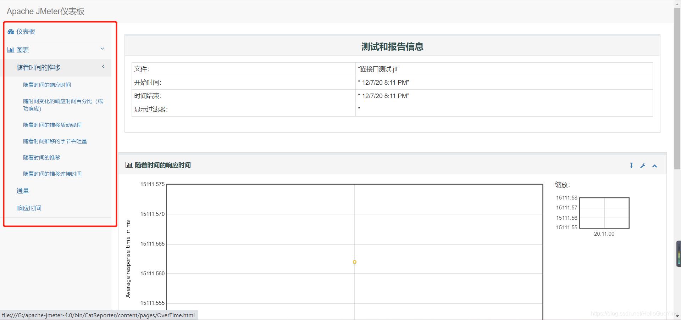Open the 仪表板 dashboard link
681x320 pixels.
tap(26, 32)
